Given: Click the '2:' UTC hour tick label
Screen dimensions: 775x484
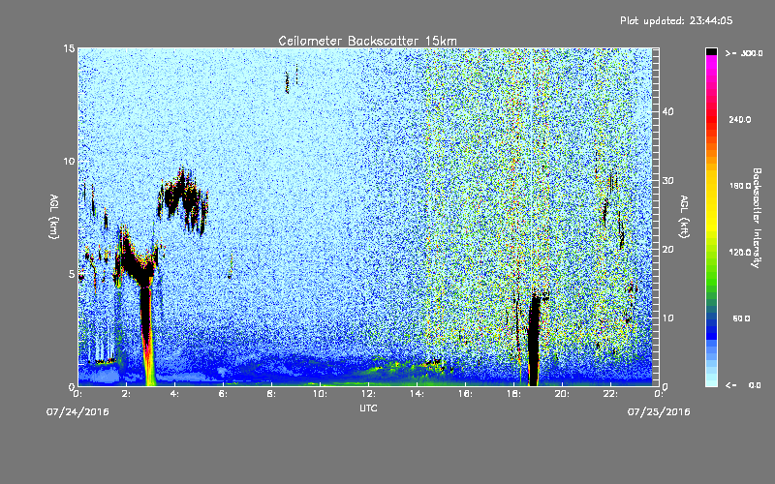Looking at the screenshot, I should tap(126, 394).
